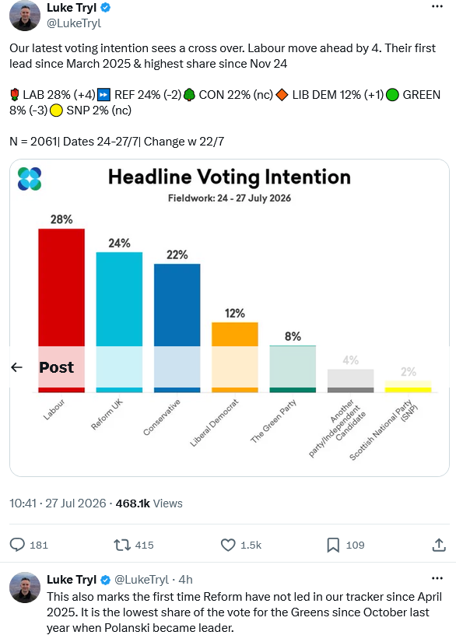View the 468.1k Views analytics
The image size is (456, 642).
(149, 503)
